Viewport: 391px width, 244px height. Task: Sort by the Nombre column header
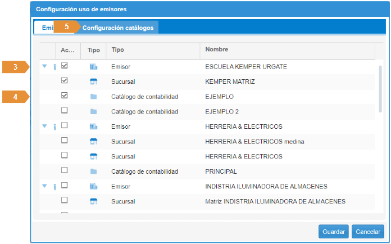pos(287,51)
